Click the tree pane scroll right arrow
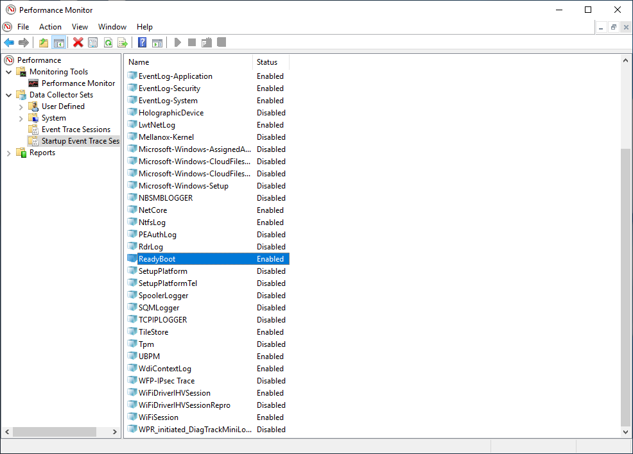This screenshot has height=454, width=633. (x=115, y=432)
